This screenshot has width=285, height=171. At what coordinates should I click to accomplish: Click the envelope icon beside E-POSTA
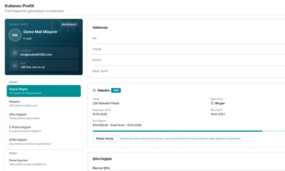[x=15, y=53]
